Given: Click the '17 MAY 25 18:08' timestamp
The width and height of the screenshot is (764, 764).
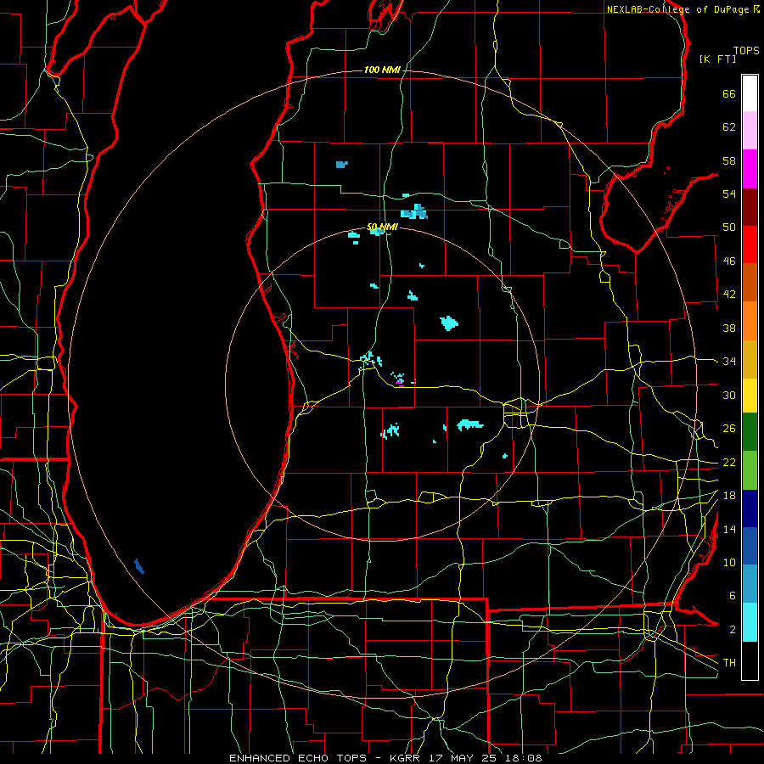Looking at the screenshot, I should [486, 758].
